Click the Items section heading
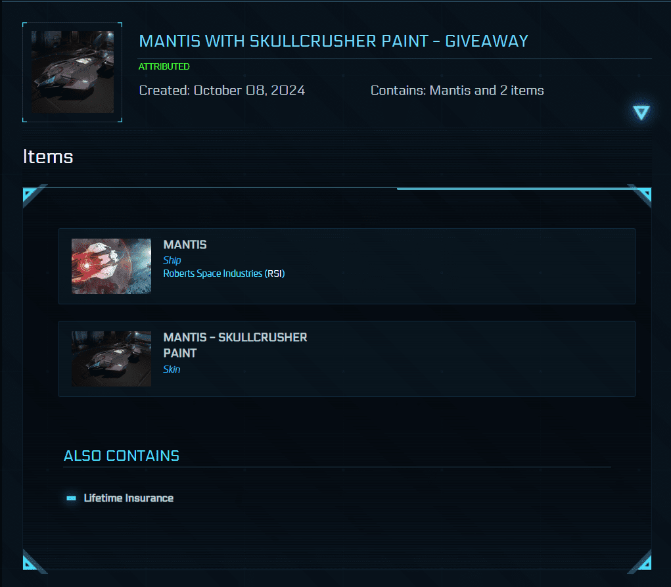The image size is (671, 587). point(48,156)
